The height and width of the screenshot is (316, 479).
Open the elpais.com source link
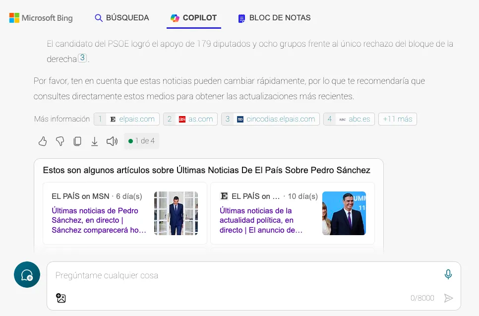point(127,119)
